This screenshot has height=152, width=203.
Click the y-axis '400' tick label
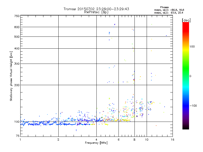(x=17, y=48)
